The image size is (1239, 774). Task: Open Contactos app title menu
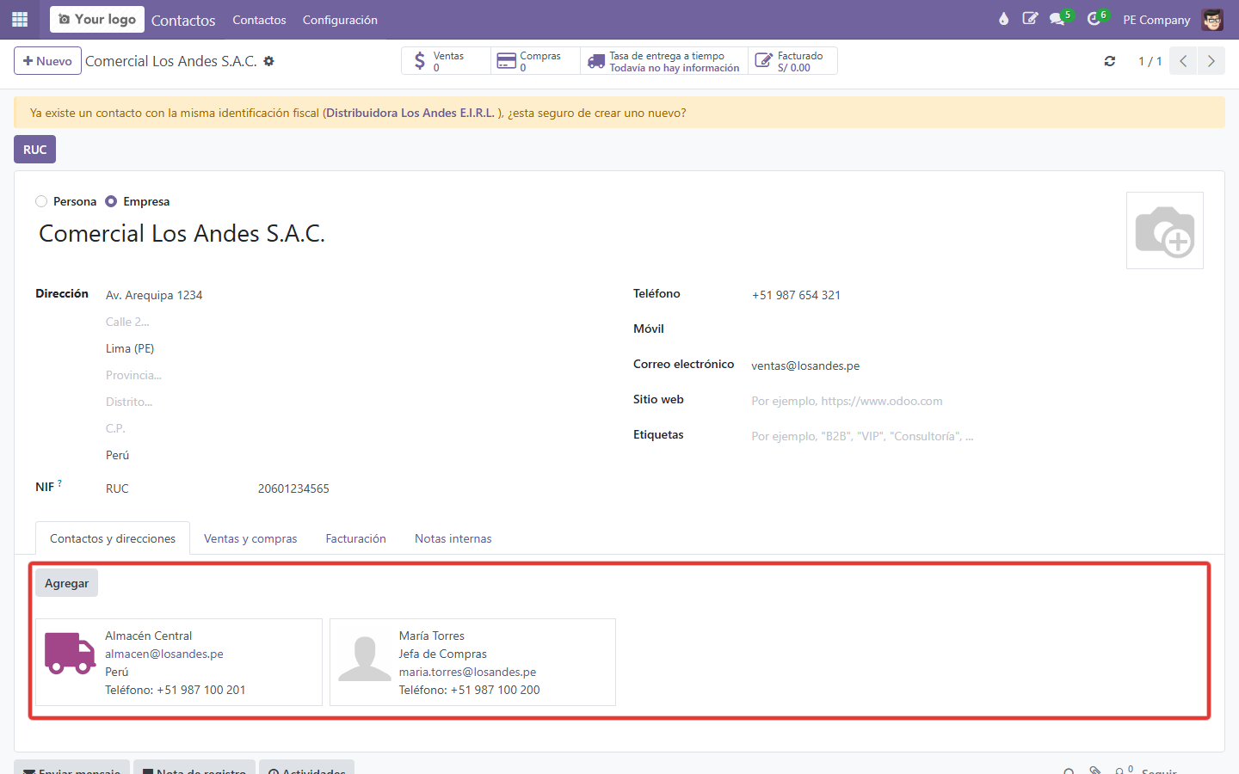point(183,20)
